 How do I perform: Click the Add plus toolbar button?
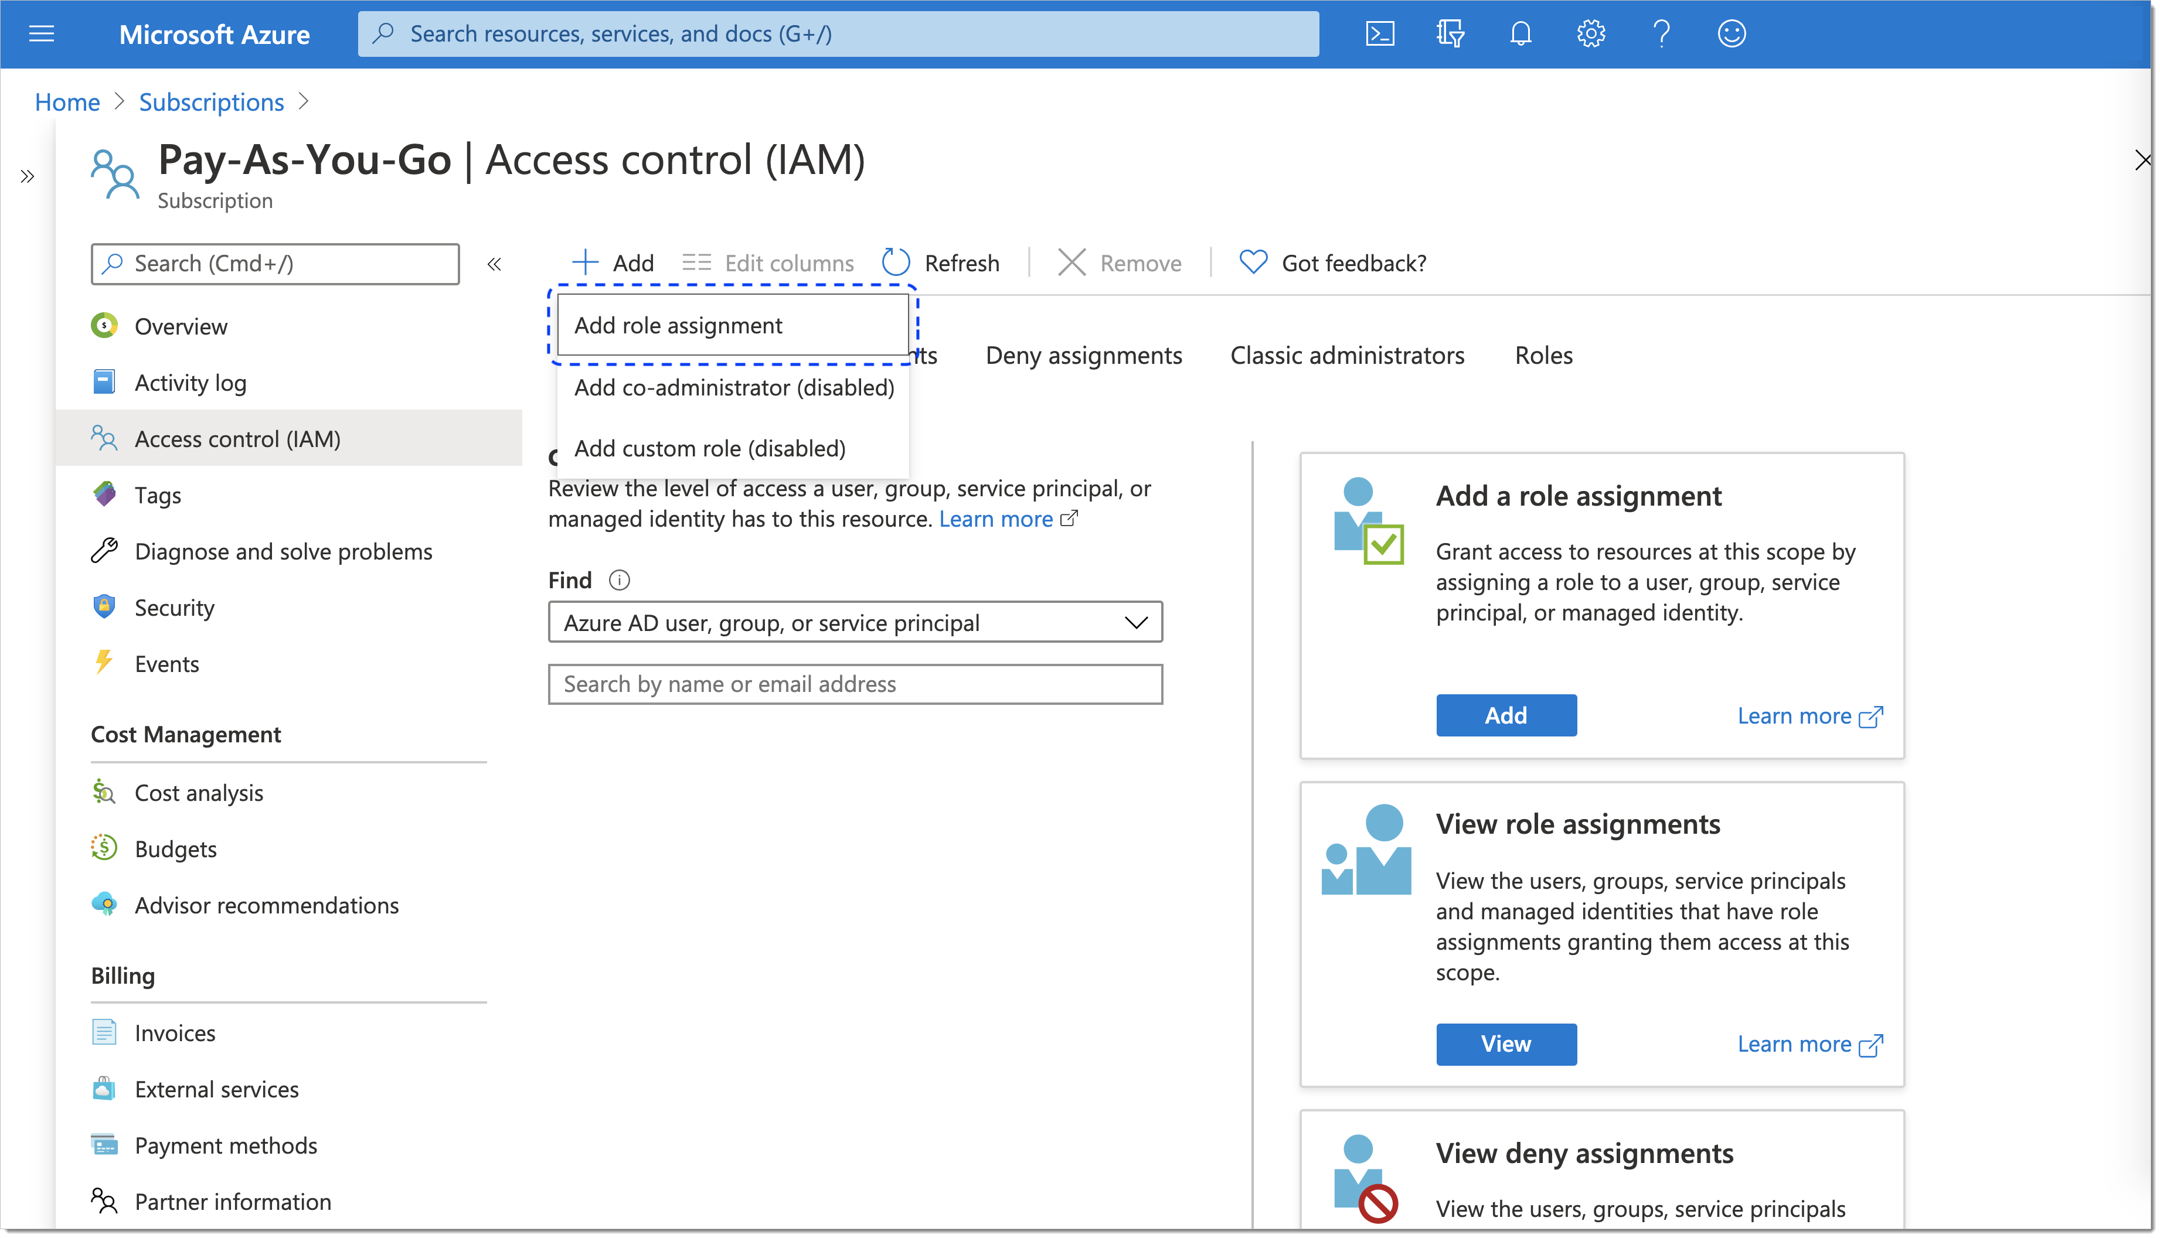click(x=613, y=262)
